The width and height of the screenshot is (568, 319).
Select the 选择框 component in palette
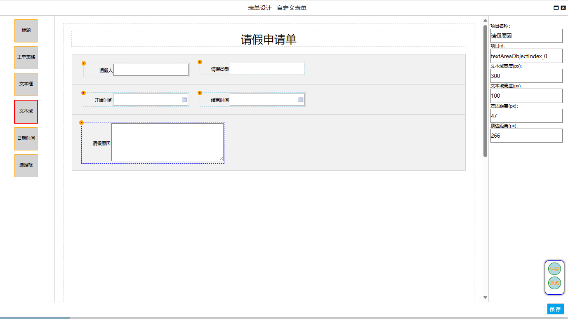pos(26,165)
